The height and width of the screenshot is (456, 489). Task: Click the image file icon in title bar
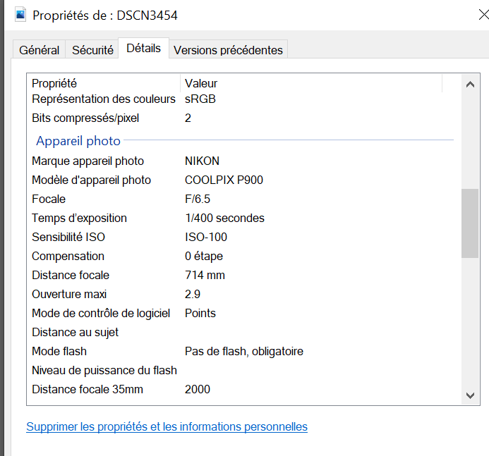(20, 14)
